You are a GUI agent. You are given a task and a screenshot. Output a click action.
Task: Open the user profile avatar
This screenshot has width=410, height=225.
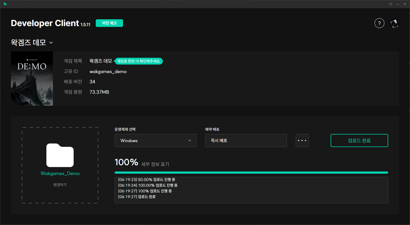(x=394, y=23)
